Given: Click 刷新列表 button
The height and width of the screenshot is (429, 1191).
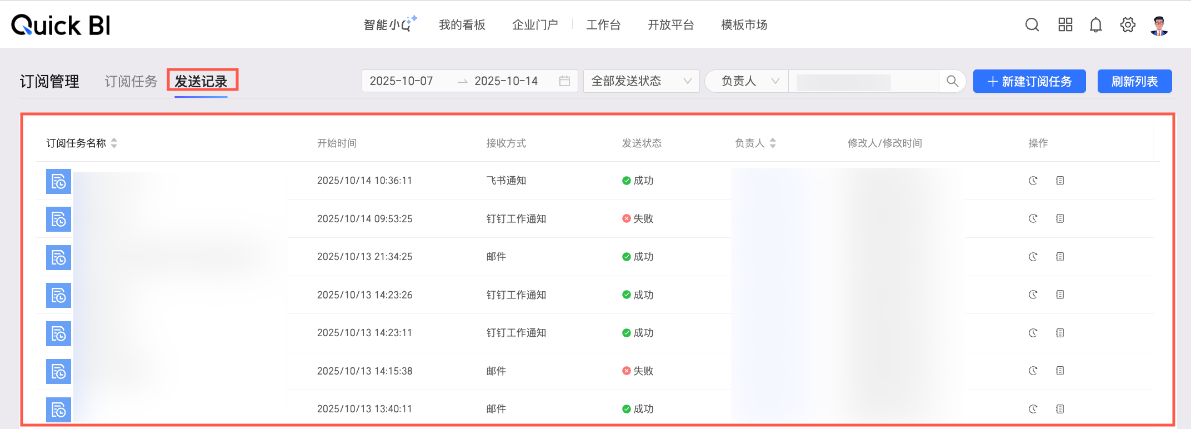Looking at the screenshot, I should [x=1135, y=81].
